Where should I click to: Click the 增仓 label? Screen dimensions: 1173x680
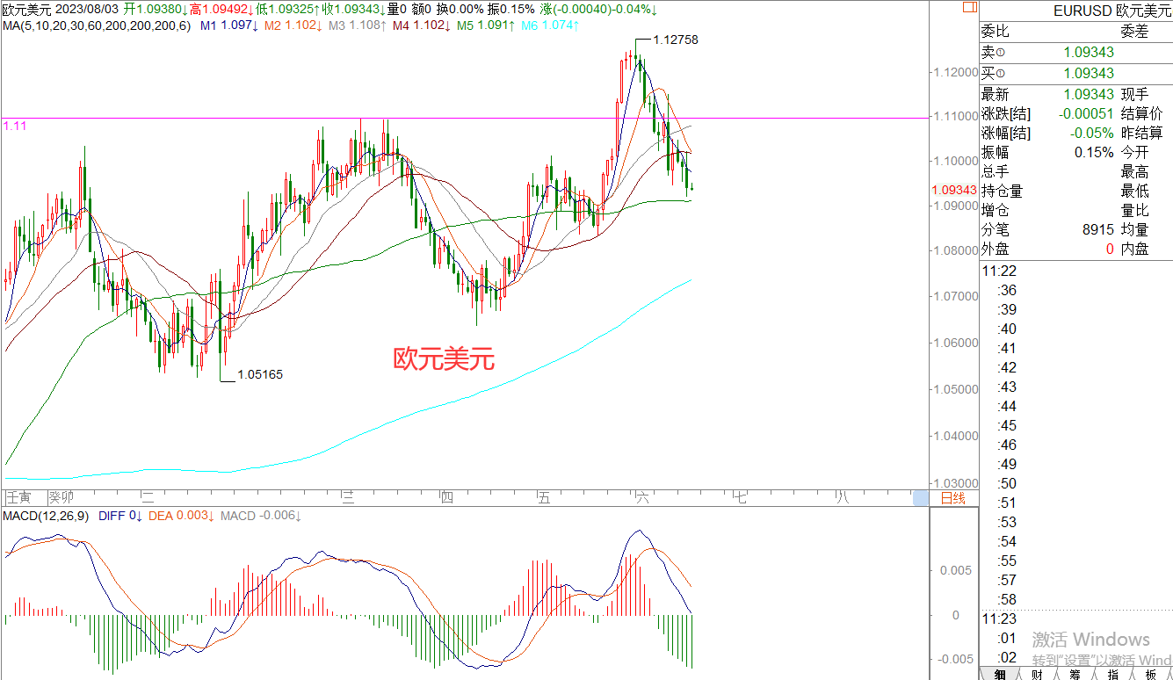click(x=996, y=210)
